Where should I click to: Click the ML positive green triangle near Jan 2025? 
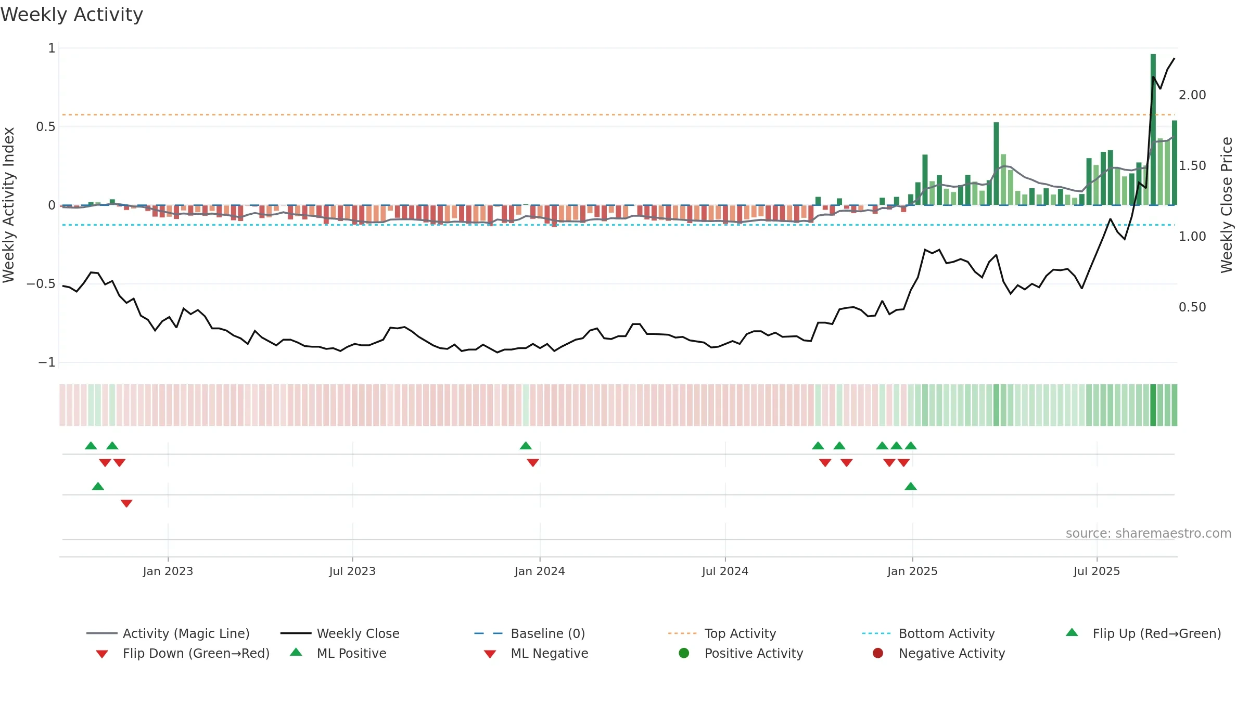click(x=911, y=486)
